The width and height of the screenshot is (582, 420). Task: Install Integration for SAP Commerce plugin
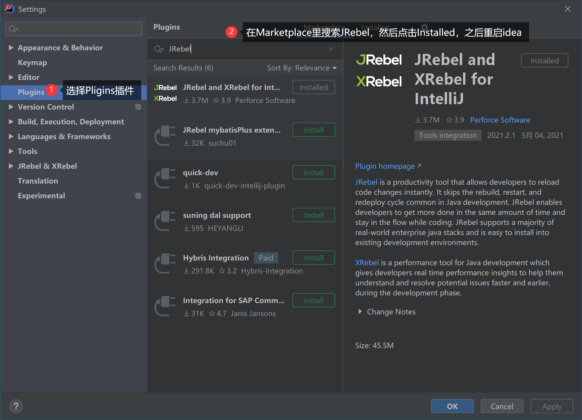(313, 300)
